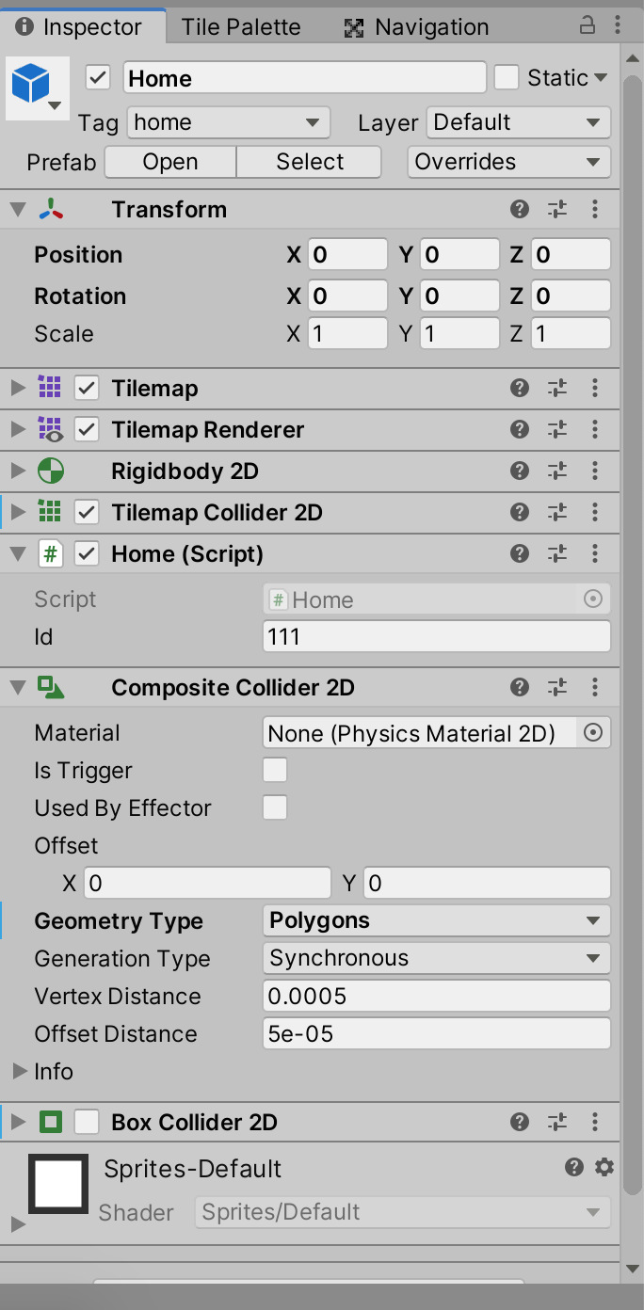
Task: Enable the Box Collider 2D checkbox
Action: click(x=87, y=1123)
